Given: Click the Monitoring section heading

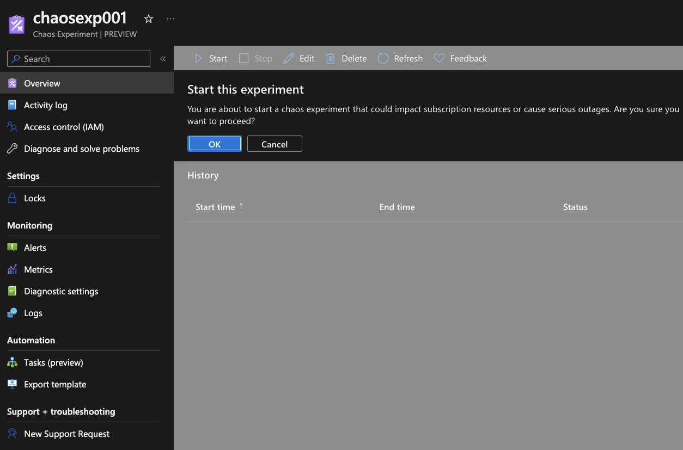Looking at the screenshot, I should pos(29,225).
